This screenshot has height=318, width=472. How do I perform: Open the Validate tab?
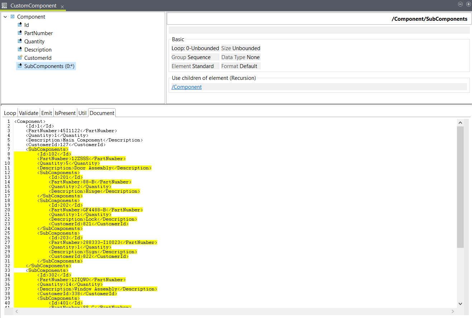point(29,113)
